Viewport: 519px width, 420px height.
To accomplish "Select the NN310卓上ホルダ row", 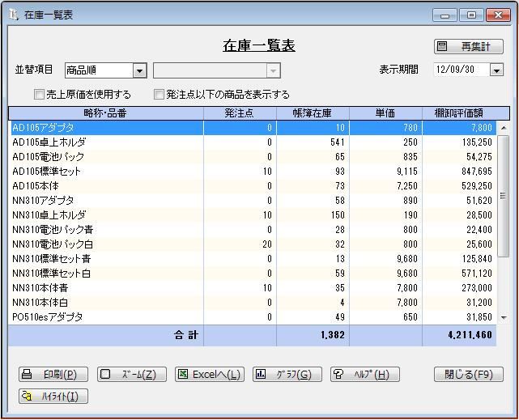I will 253,215.
